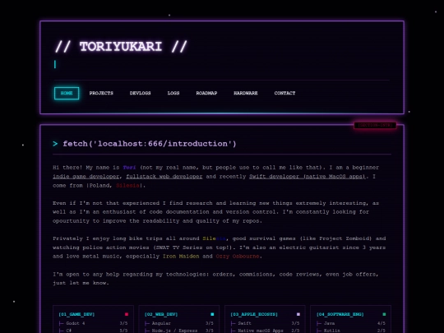Click the red square in GAME_DEV card
Viewport: 444px width, 333px height.
pos(127,314)
